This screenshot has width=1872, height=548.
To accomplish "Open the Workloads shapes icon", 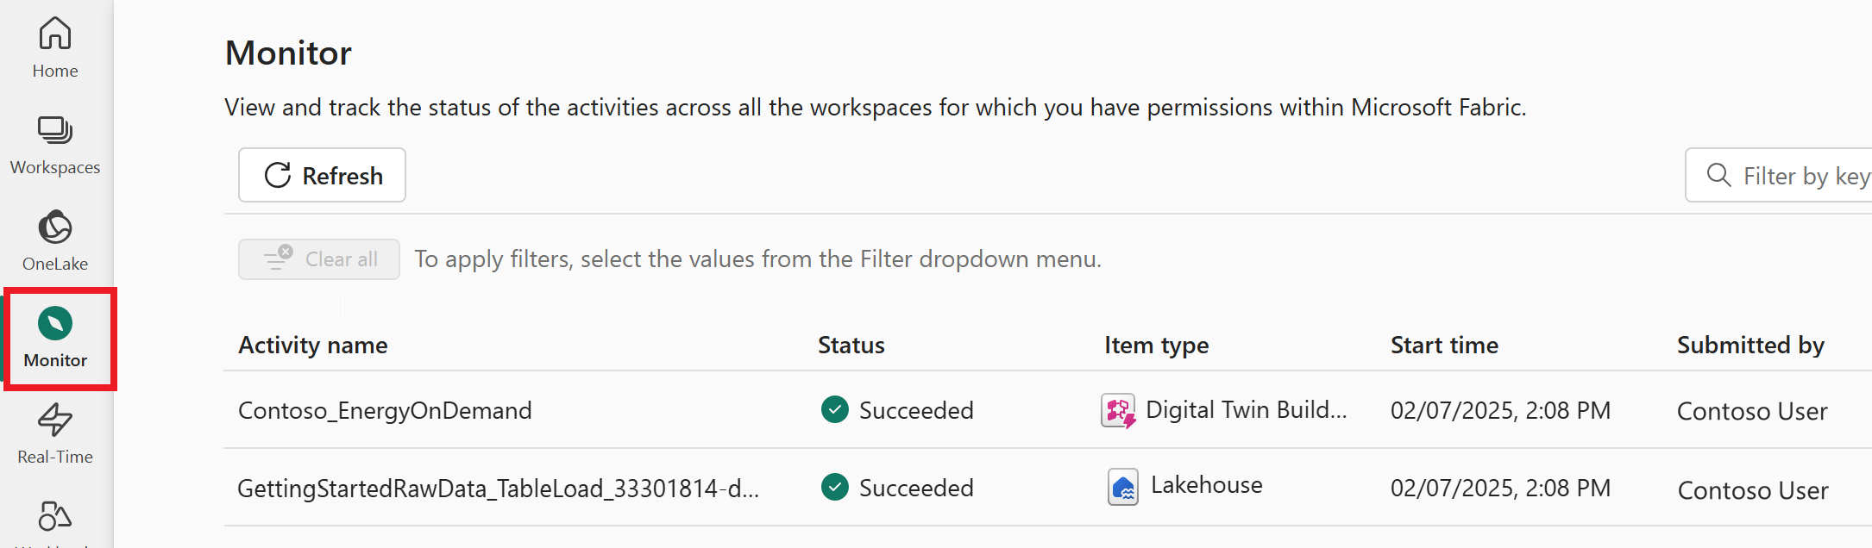I will 55,516.
